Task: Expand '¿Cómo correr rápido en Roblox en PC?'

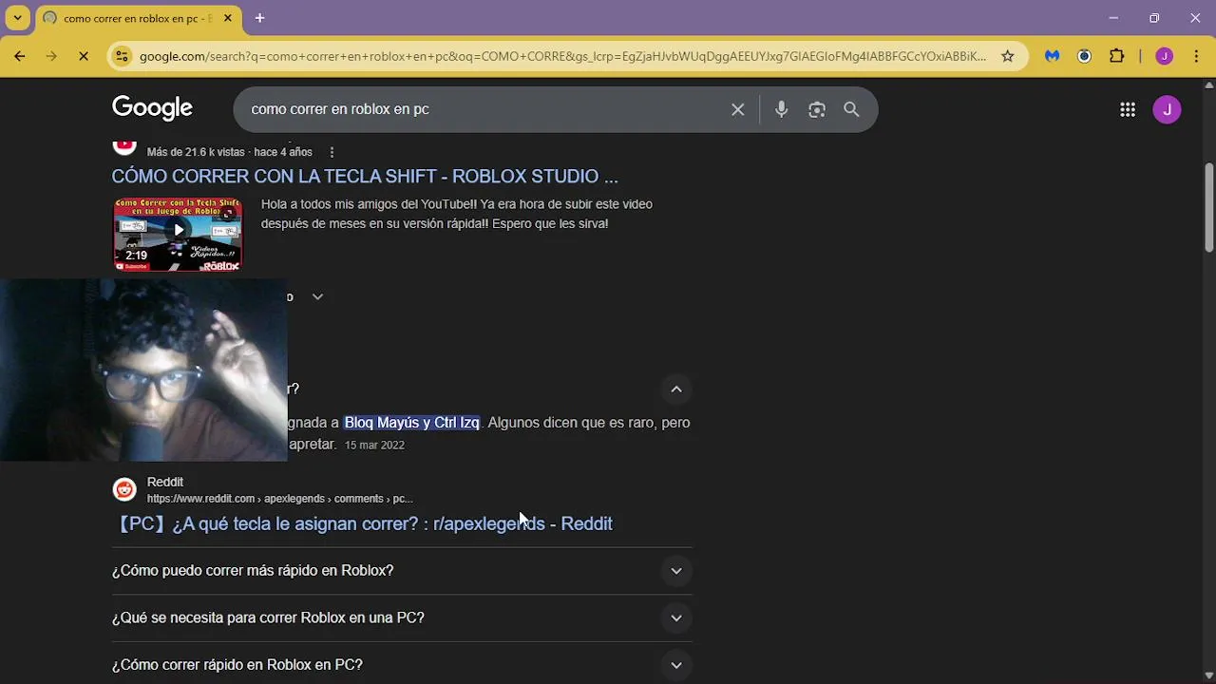Action: point(402,664)
